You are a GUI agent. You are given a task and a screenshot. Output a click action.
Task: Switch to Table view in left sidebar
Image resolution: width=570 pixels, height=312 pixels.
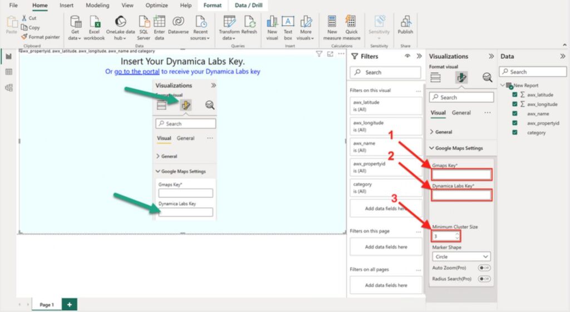[x=8, y=72]
